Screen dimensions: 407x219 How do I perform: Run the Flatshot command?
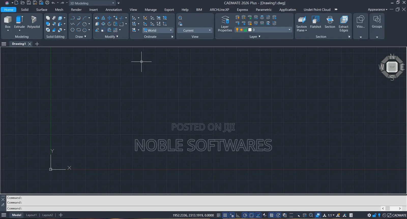316,22
